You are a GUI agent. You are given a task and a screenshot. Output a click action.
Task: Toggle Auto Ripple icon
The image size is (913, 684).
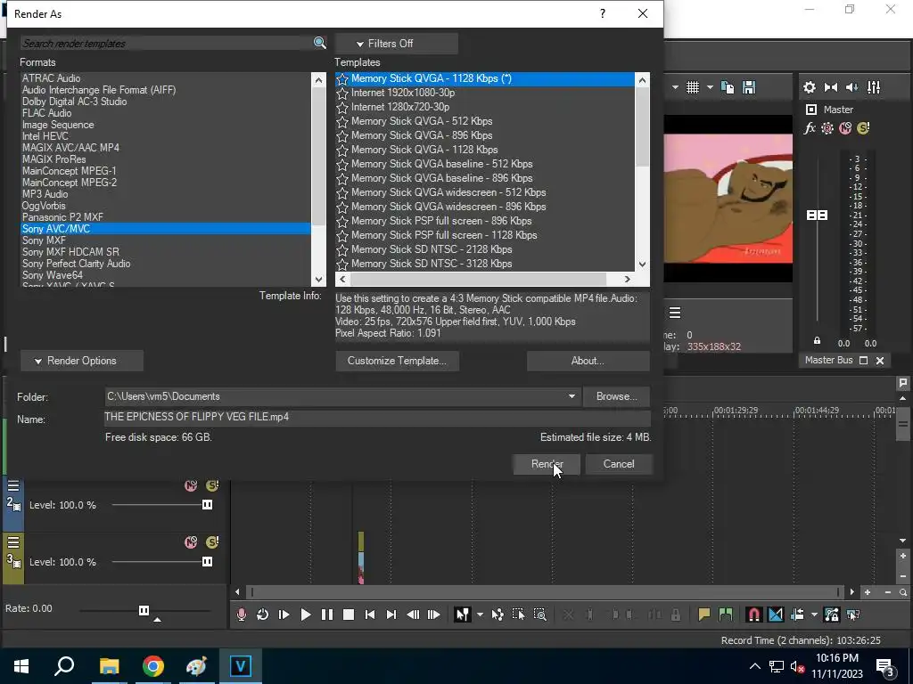click(797, 615)
